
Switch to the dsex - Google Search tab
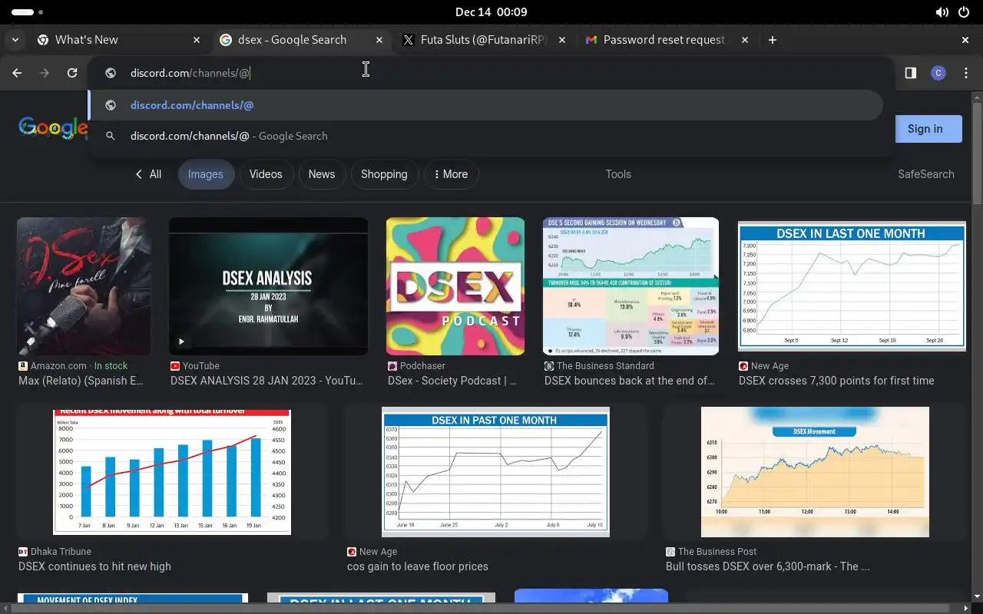point(301,40)
